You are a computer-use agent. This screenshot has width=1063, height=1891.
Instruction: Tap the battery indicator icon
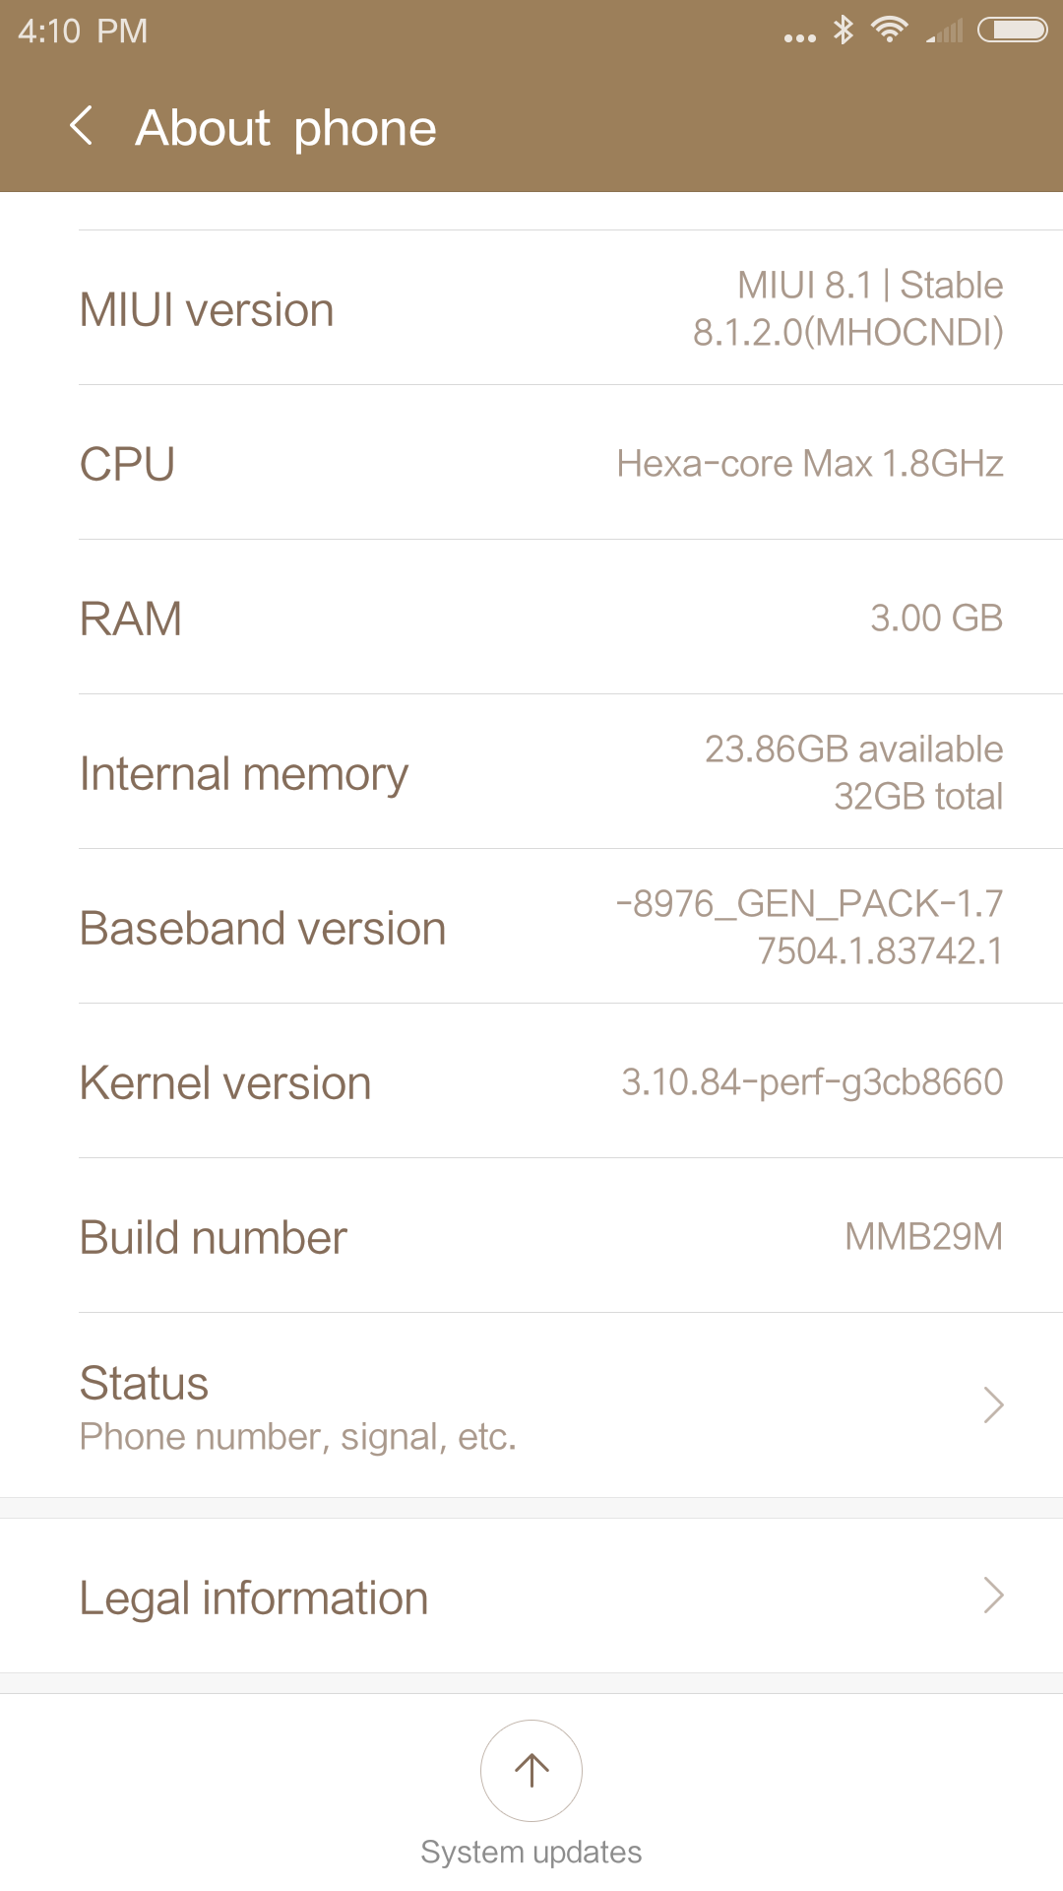tap(1012, 31)
